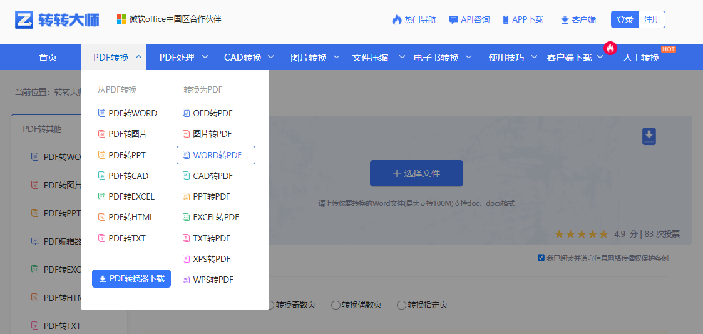Click the 转转大师 logo icon
Screen dimensions: 703x334
click(x=24, y=19)
